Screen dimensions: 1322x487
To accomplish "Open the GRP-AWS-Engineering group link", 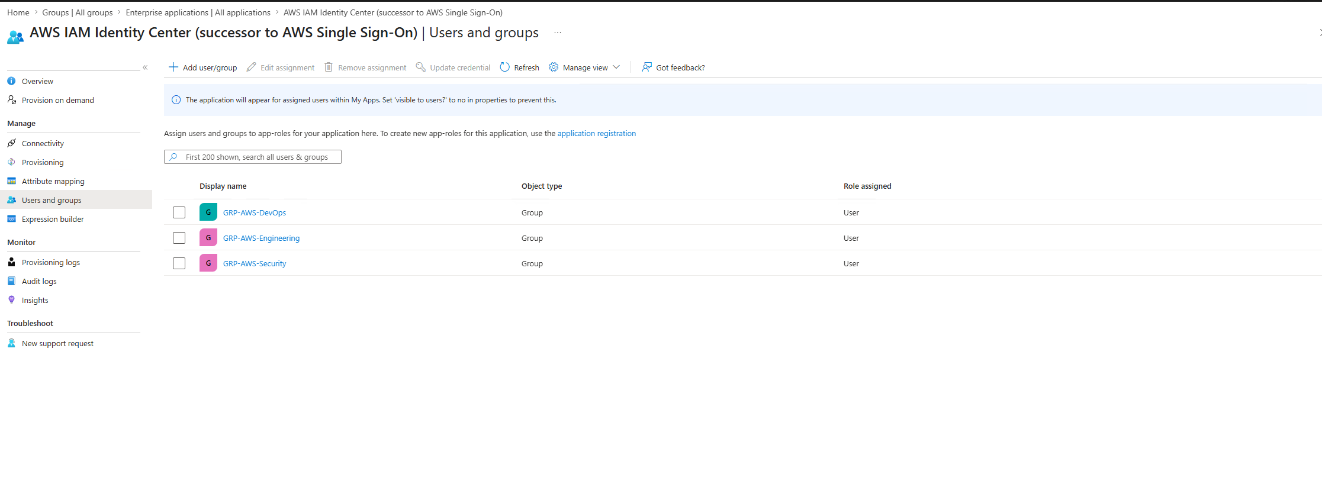I will pos(261,238).
